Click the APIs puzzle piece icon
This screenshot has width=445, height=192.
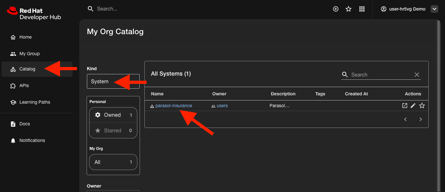[13, 86]
